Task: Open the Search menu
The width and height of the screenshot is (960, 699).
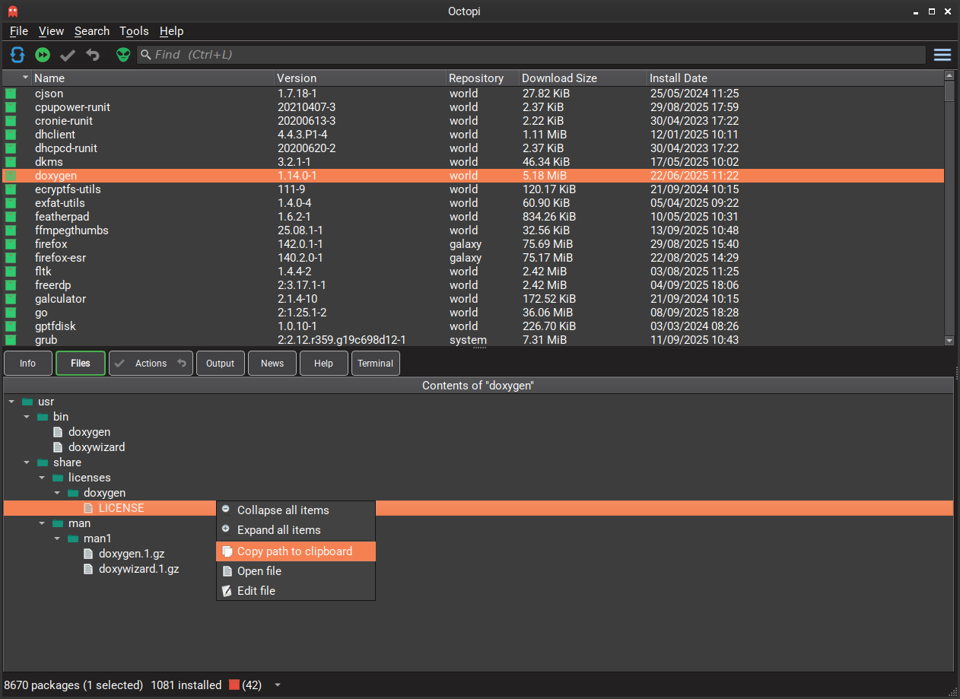Action: click(92, 31)
